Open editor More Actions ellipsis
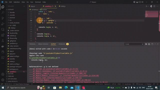Screen dimensions: 160x90 click(157, 6)
